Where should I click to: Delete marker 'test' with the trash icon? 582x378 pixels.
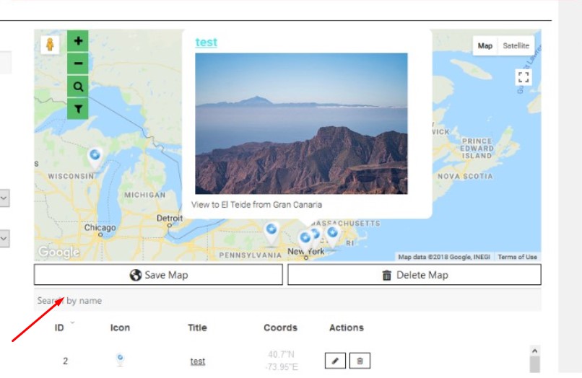(360, 361)
